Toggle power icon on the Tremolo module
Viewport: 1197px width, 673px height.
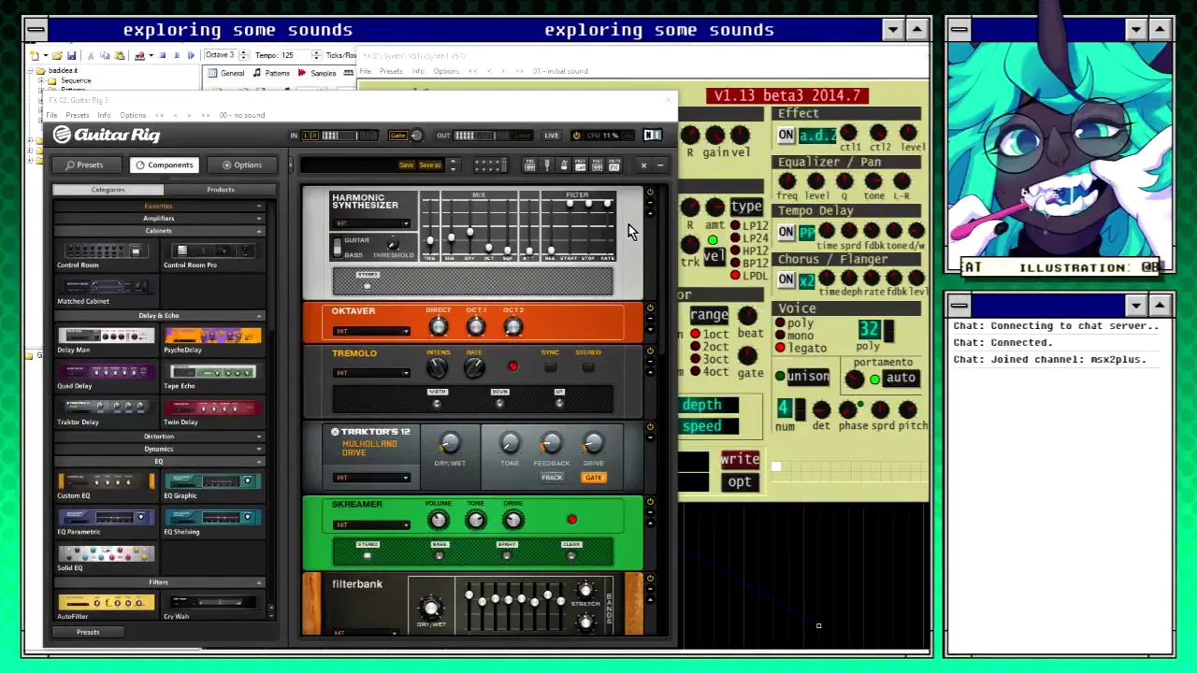(650, 351)
